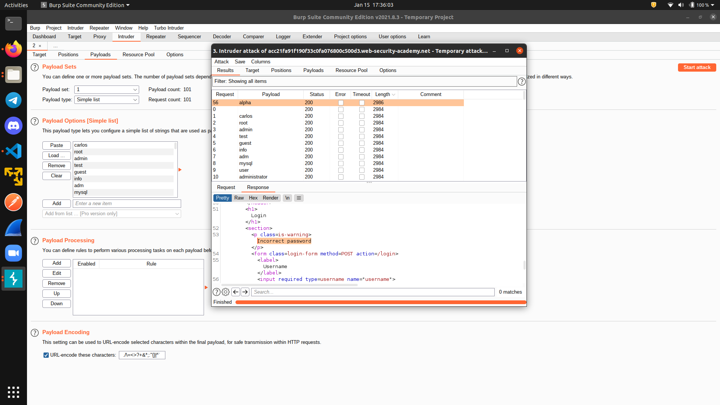The height and width of the screenshot is (405, 720).
Task: Click the columns format toggle icon
Action: coord(298,198)
